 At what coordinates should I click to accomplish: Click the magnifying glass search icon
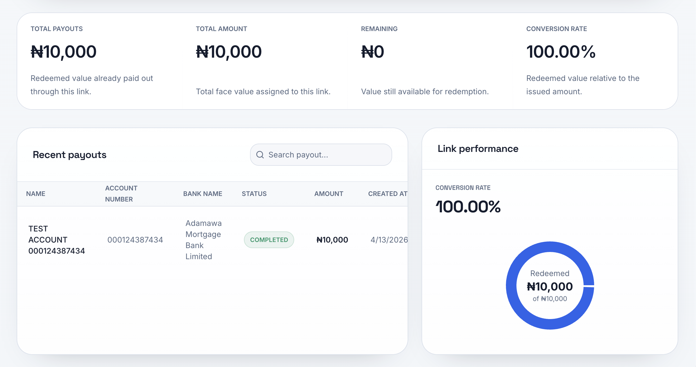click(x=260, y=155)
